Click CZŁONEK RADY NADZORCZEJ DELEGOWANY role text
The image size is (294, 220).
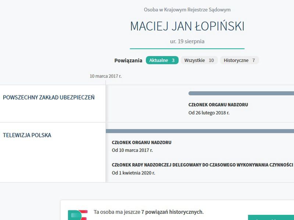[x=202, y=165]
